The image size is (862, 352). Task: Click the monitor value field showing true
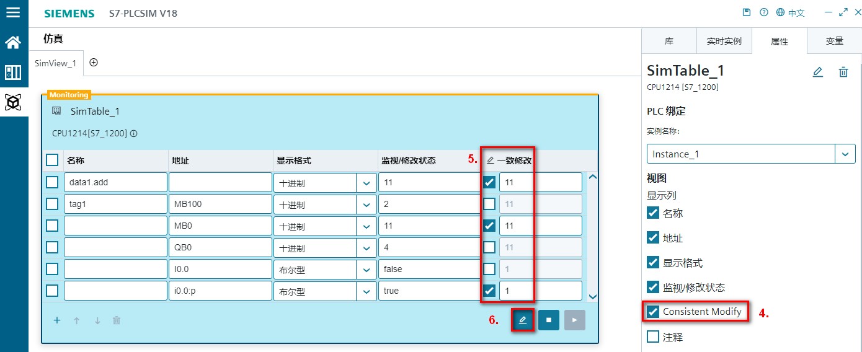click(430, 291)
